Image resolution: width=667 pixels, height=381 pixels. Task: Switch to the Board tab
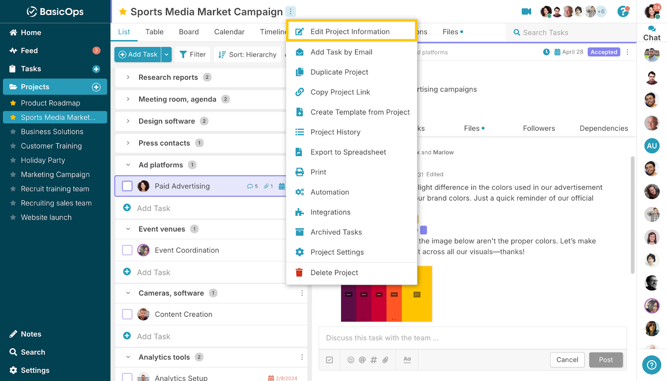(x=189, y=32)
